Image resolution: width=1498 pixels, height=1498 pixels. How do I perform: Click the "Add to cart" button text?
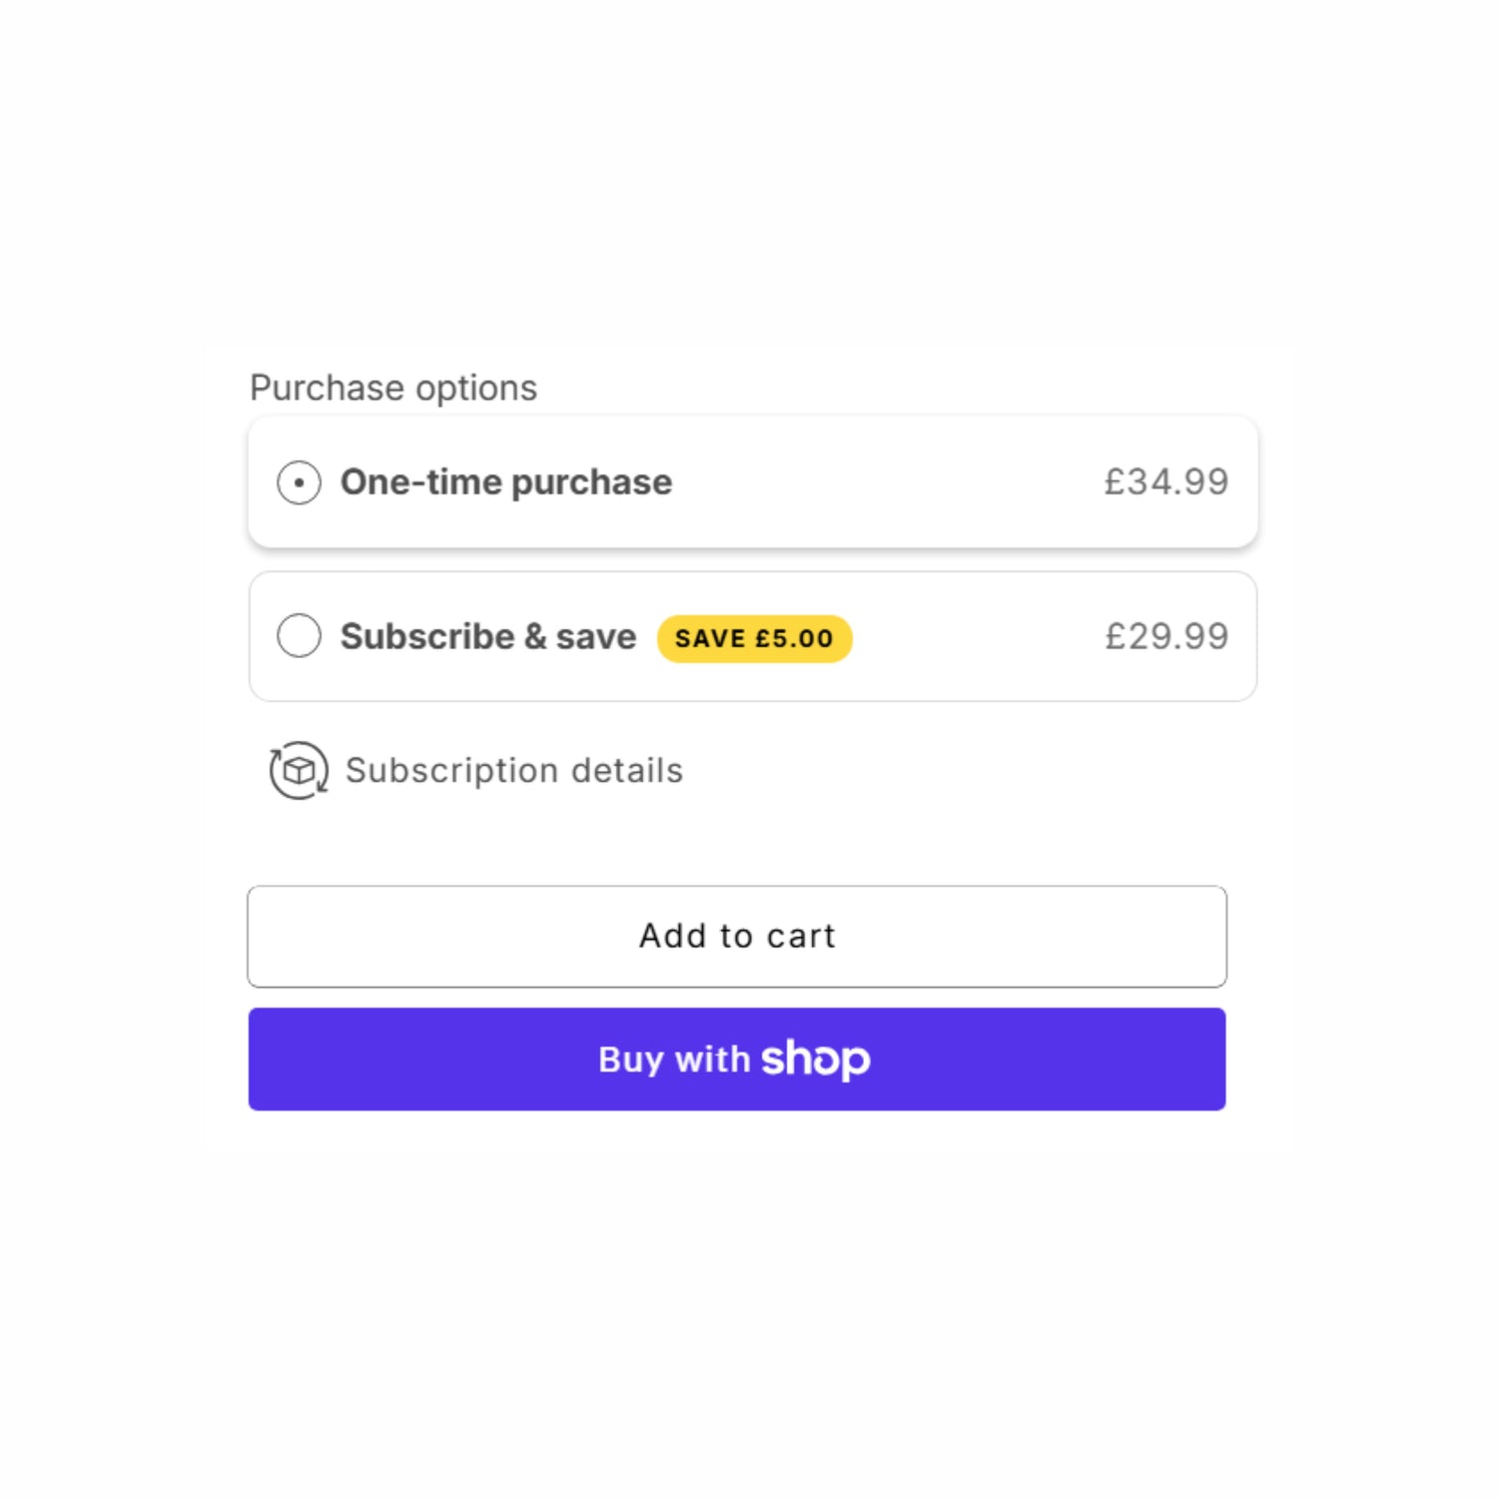point(737,936)
